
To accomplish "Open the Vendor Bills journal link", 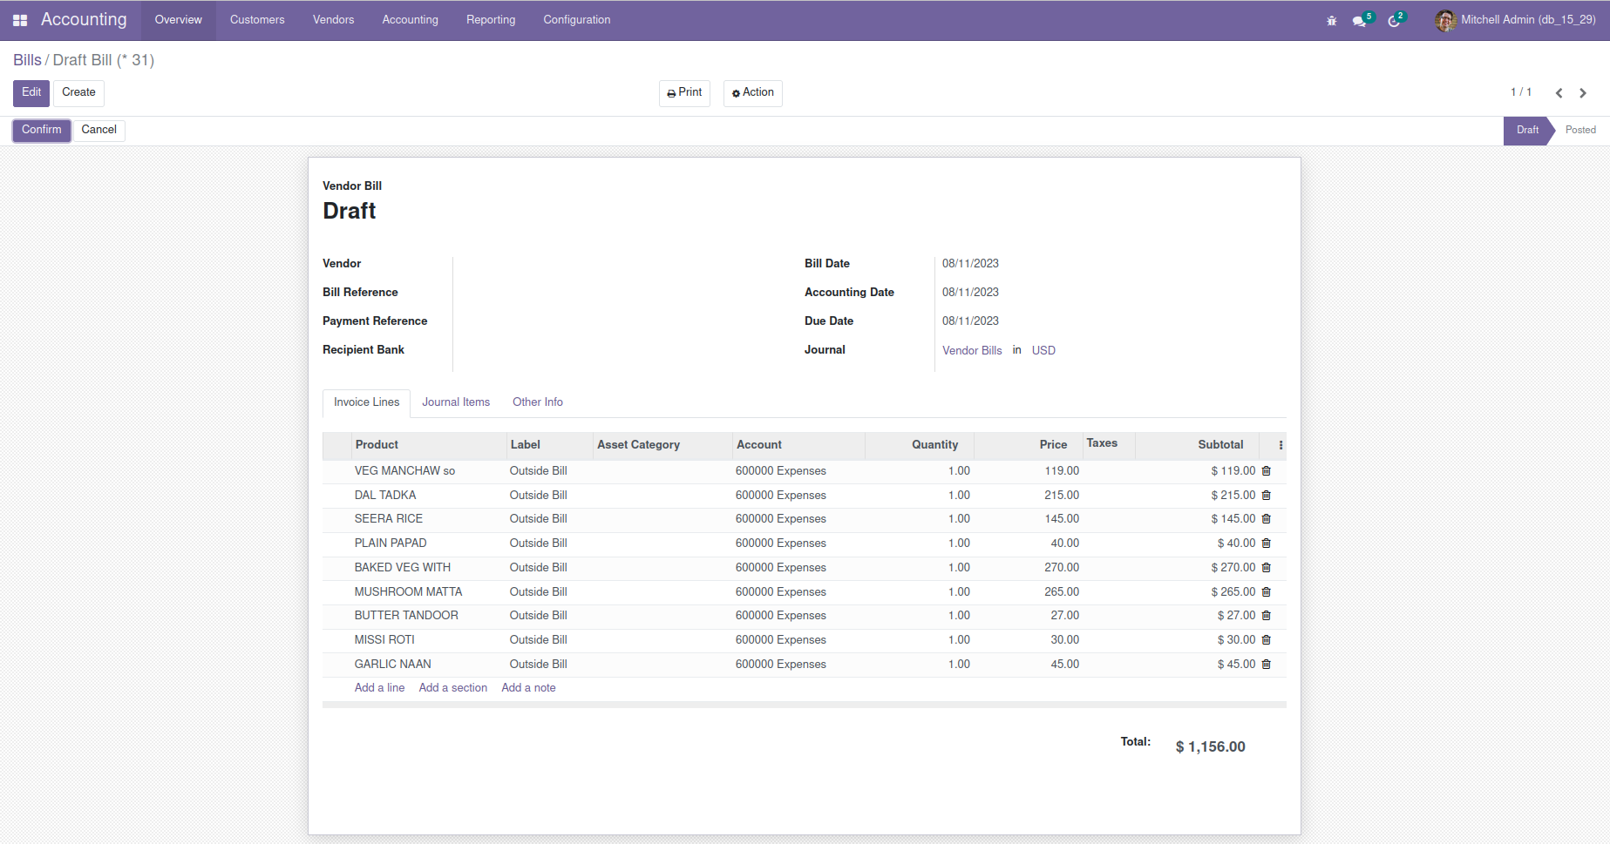I will (x=972, y=350).
